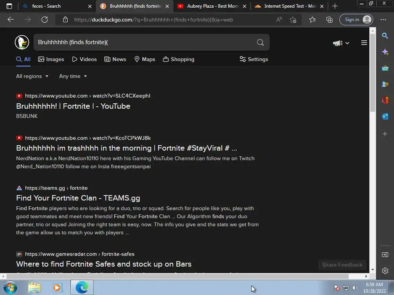Open Read aloud icon in address bar
Image resolution: width=394 pixels, height=295 pixels.
(279, 20)
